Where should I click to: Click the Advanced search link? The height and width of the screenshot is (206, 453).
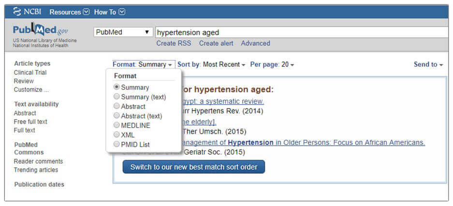click(x=255, y=43)
